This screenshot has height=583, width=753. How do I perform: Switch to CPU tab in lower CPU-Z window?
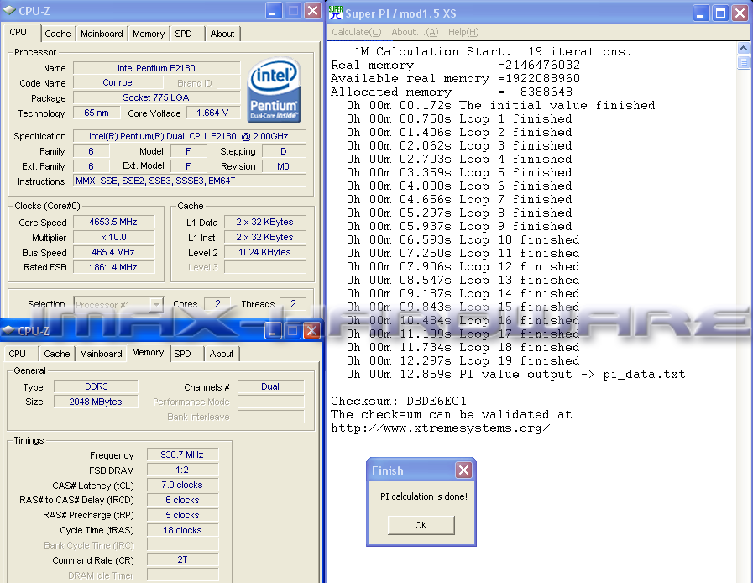point(18,354)
